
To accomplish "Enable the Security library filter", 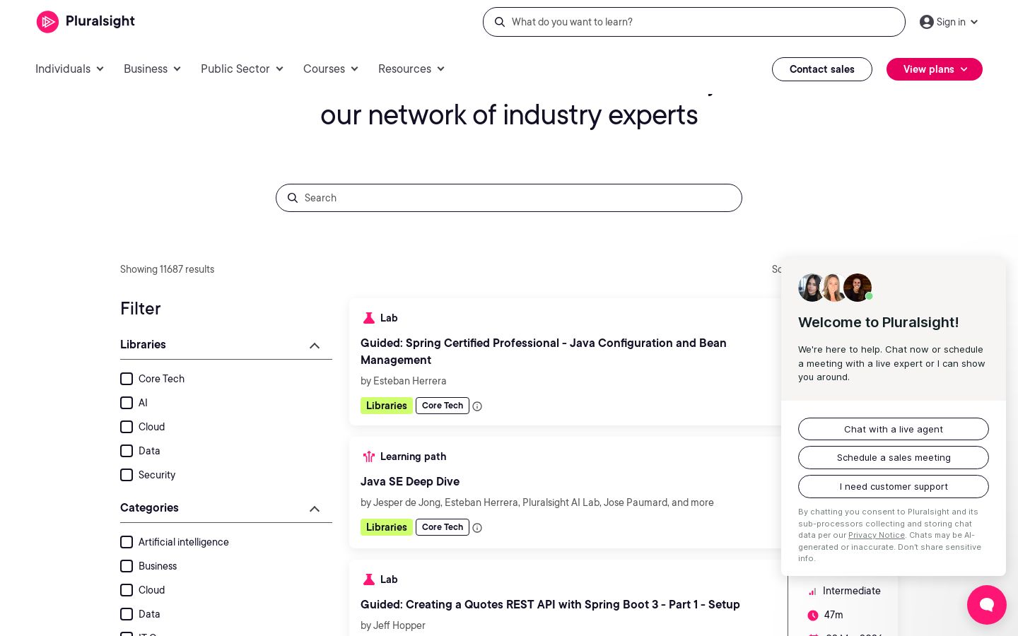I will point(127,475).
